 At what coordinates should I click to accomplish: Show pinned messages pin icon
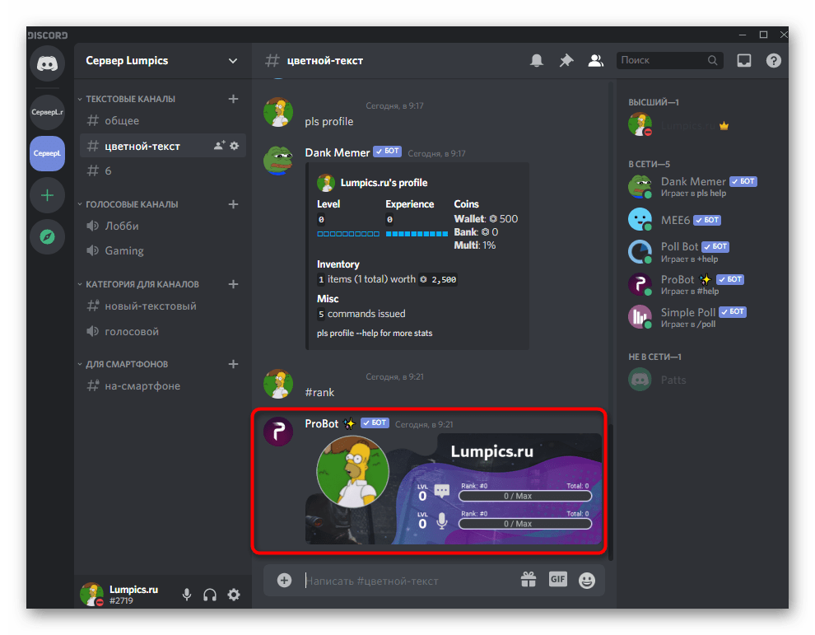(566, 61)
